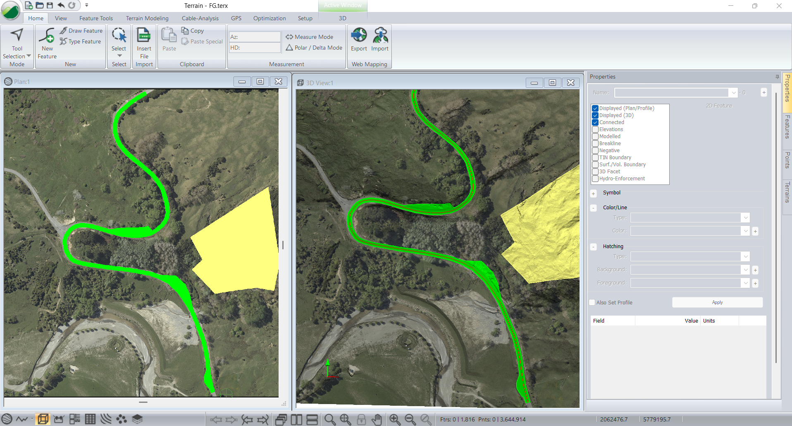This screenshot has width=792, height=426.
Task: Open the Hatching Type dropdown
Action: [745, 256]
